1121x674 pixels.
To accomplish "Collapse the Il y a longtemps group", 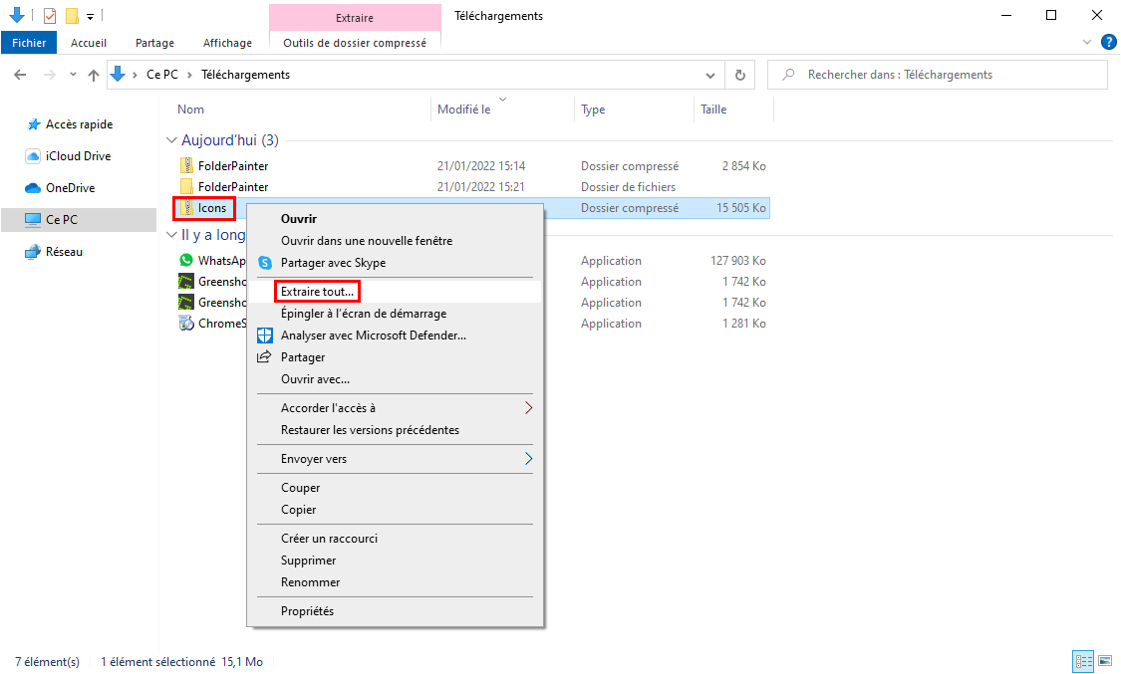I will click(x=170, y=235).
